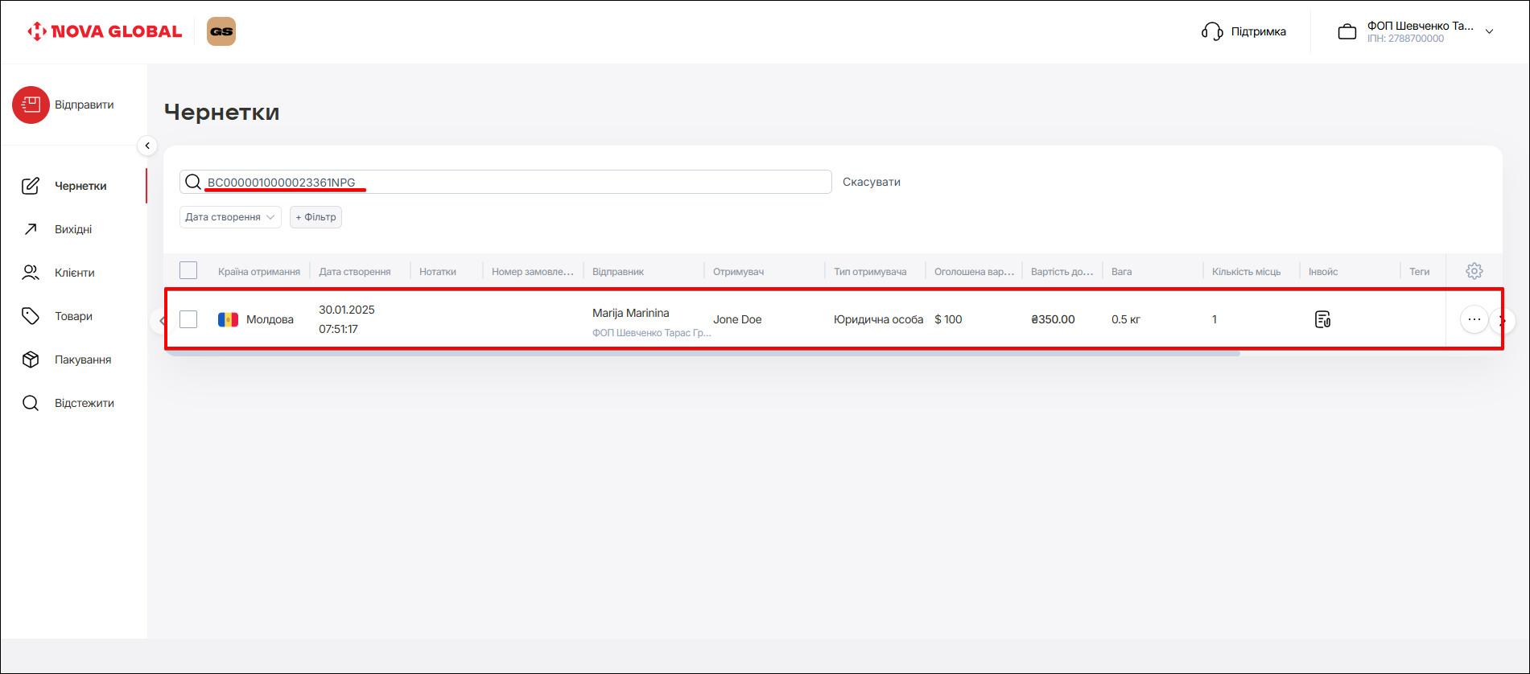Click Скасувати to cancel the search

pyautogui.click(x=871, y=182)
